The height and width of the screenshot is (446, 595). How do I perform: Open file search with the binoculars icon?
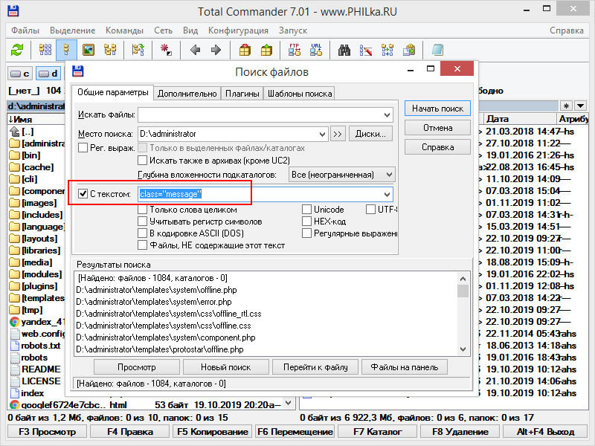point(344,50)
